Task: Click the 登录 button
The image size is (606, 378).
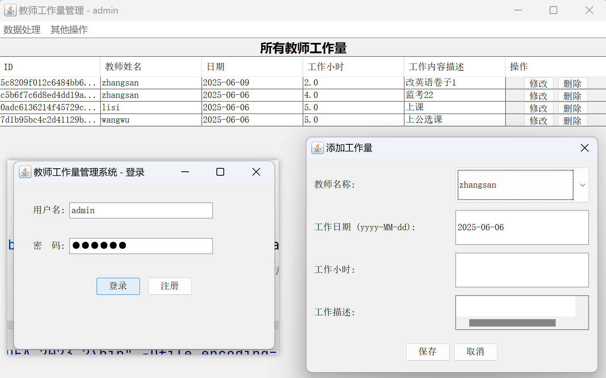Action: point(118,286)
